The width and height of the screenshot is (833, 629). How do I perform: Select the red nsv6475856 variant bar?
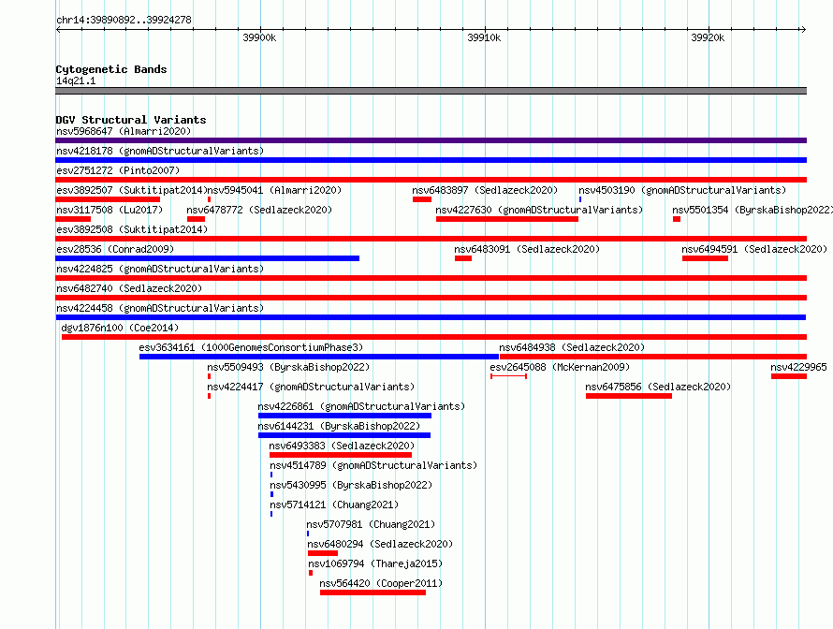point(629,396)
